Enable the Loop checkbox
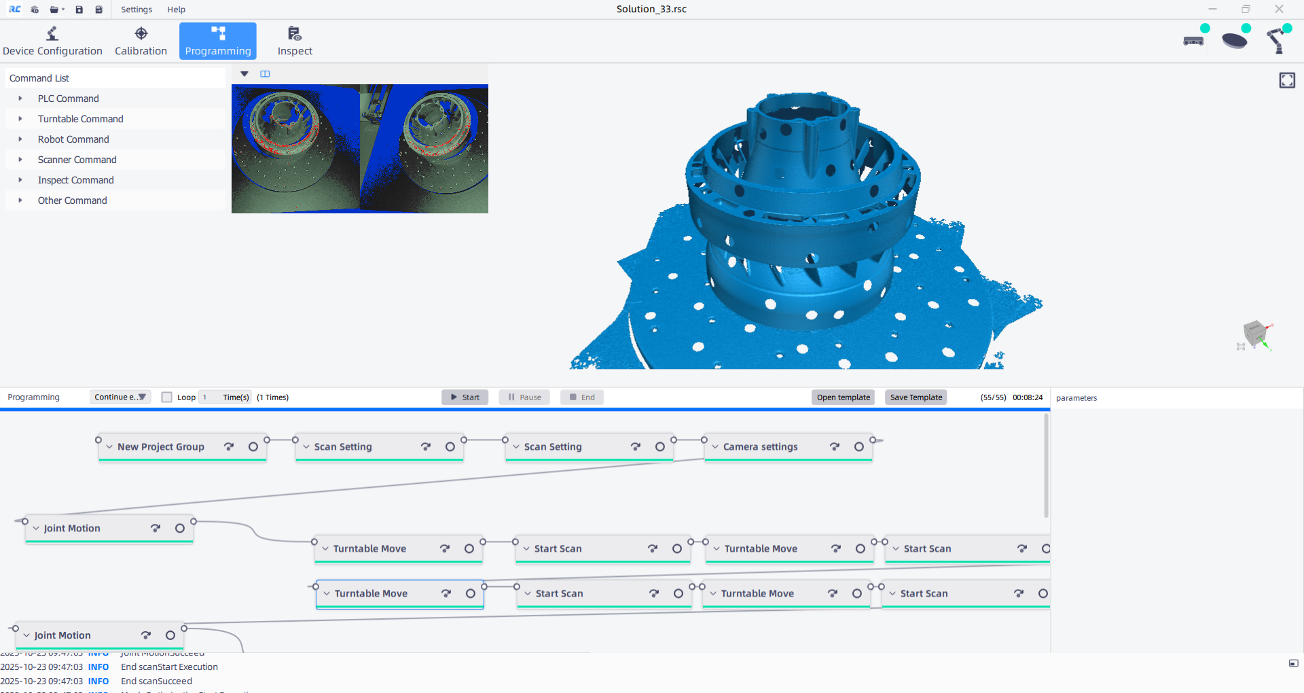 click(x=166, y=397)
